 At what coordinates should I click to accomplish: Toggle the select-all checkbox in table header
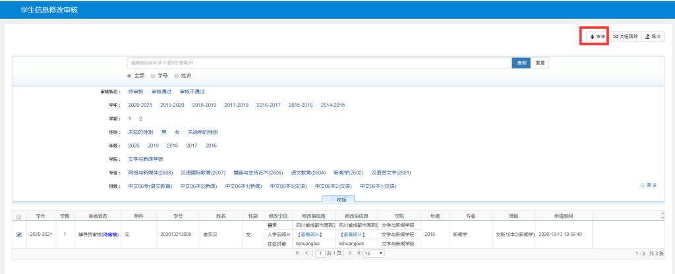coord(18,216)
